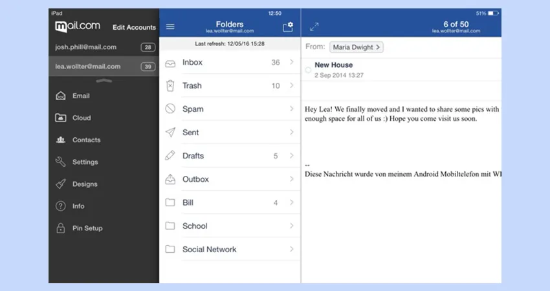Click the Edit Accounts button
550x291 pixels.
[x=134, y=28]
